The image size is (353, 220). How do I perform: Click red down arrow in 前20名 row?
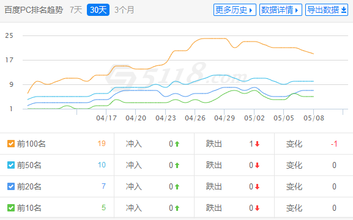coord(258,187)
